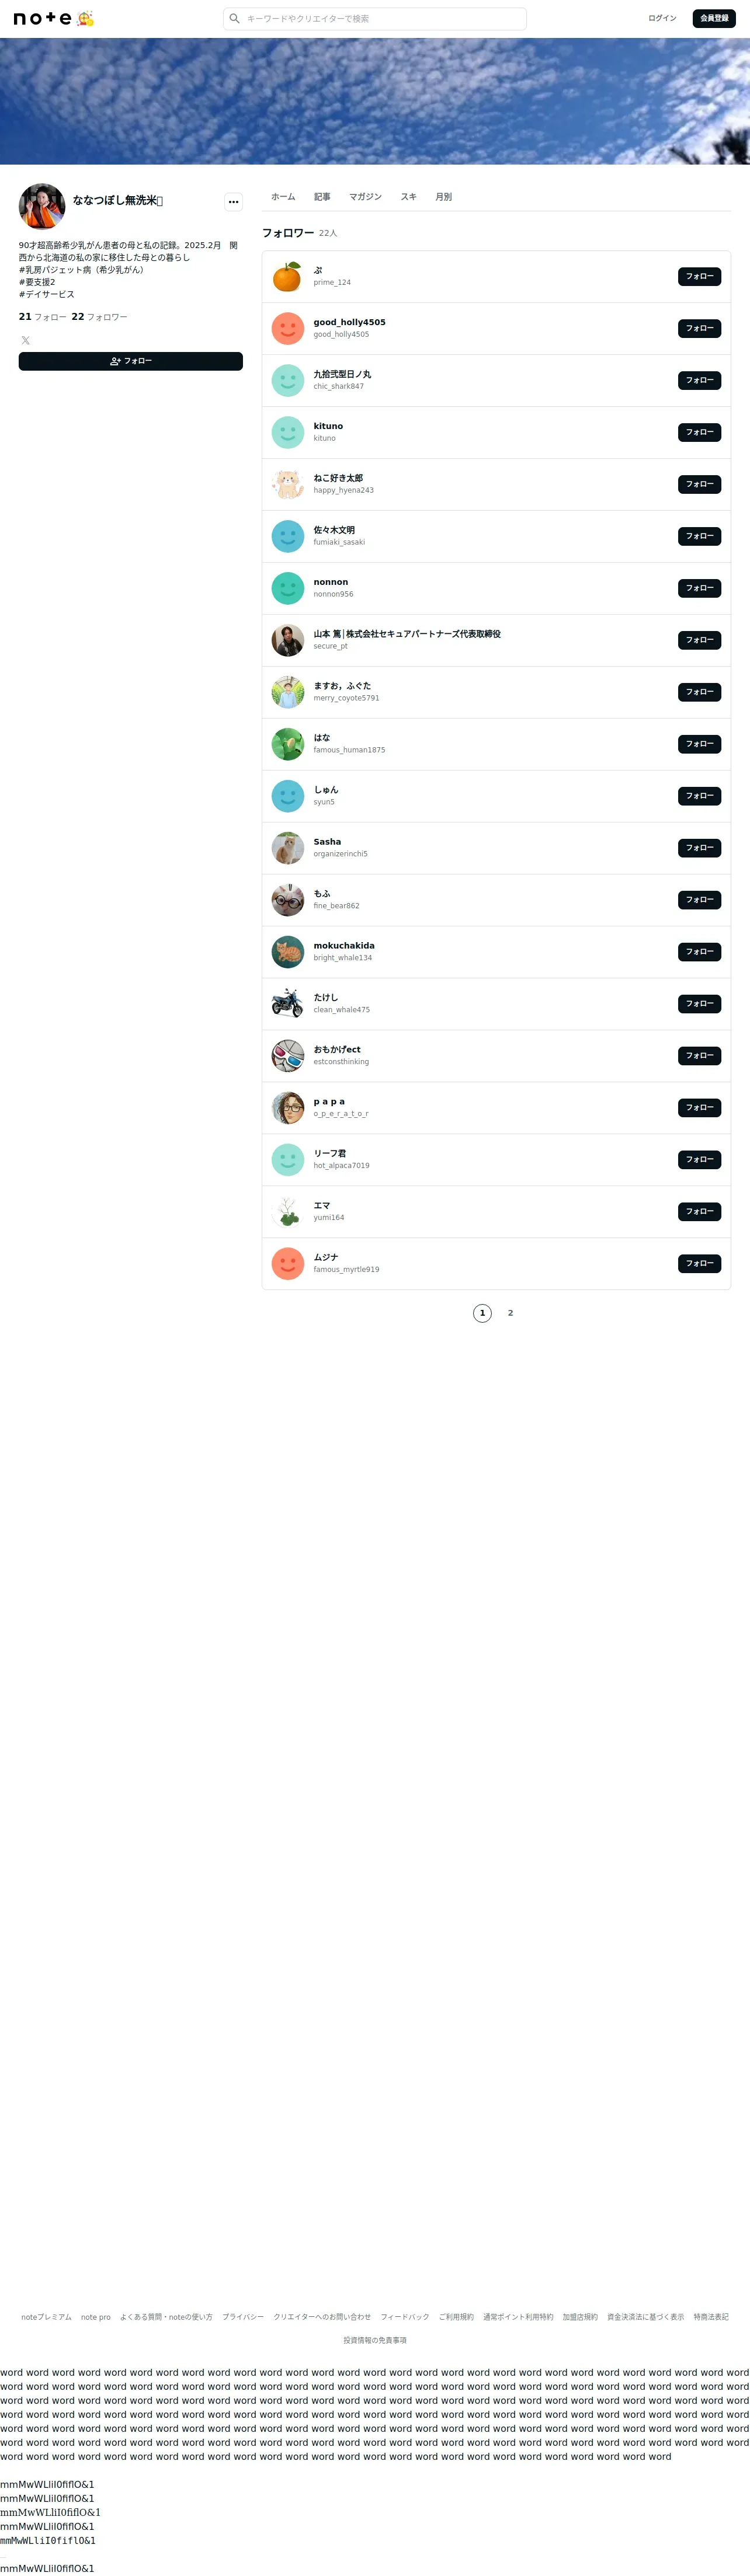Follow the user kituno
750x2576 pixels.
pos(699,433)
